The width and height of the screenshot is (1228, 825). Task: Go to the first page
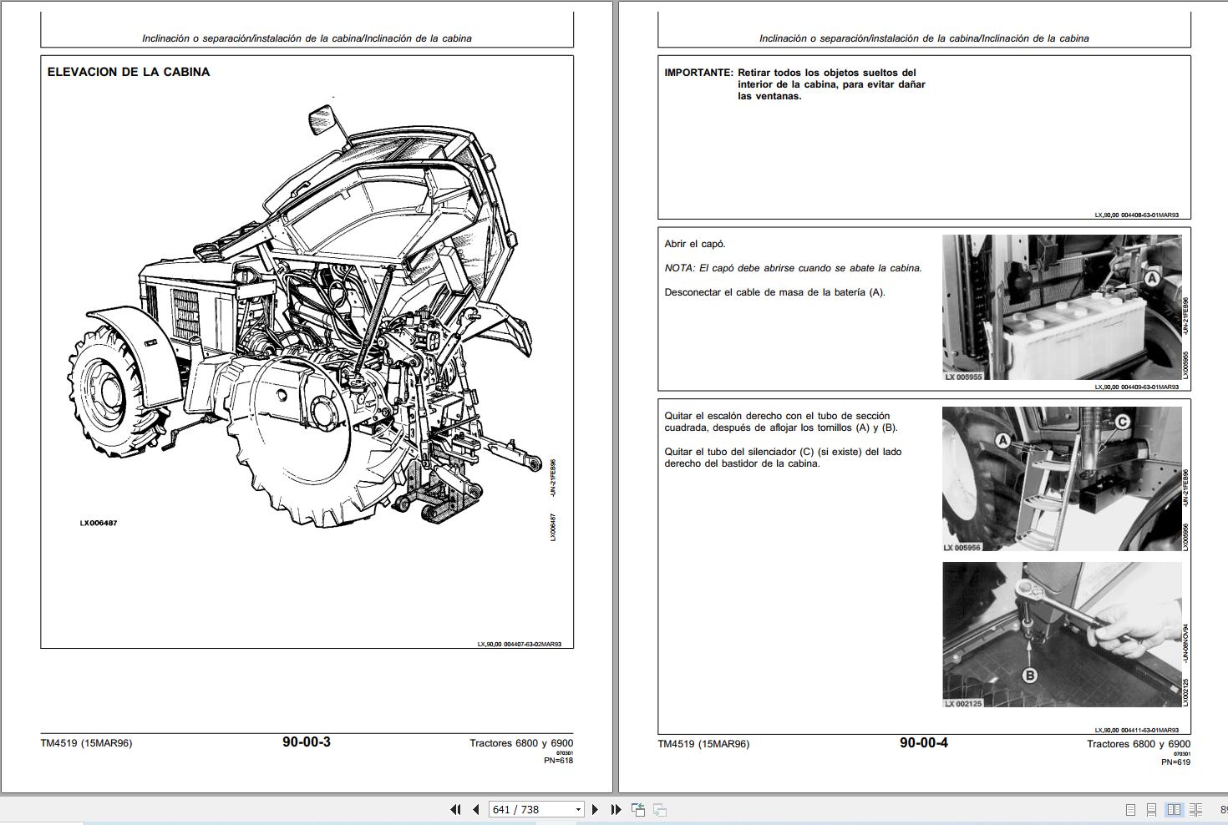pyautogui.click(x=455, y=809)
